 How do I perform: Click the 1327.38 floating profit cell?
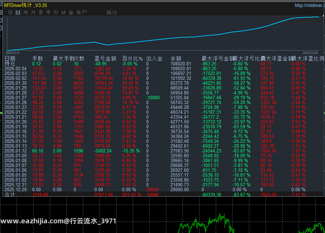pos(268,102)
